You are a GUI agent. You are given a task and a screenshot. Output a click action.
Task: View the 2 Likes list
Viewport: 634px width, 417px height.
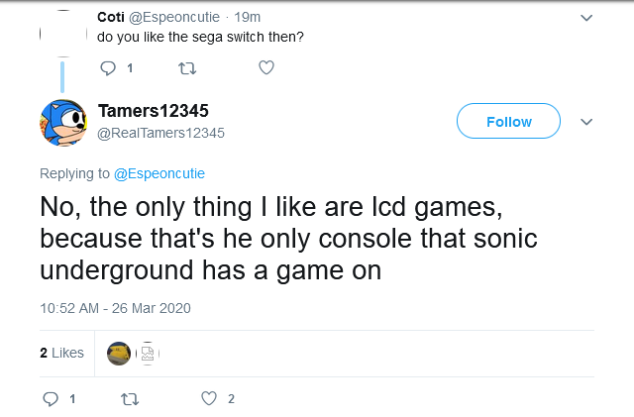(61, 353)
